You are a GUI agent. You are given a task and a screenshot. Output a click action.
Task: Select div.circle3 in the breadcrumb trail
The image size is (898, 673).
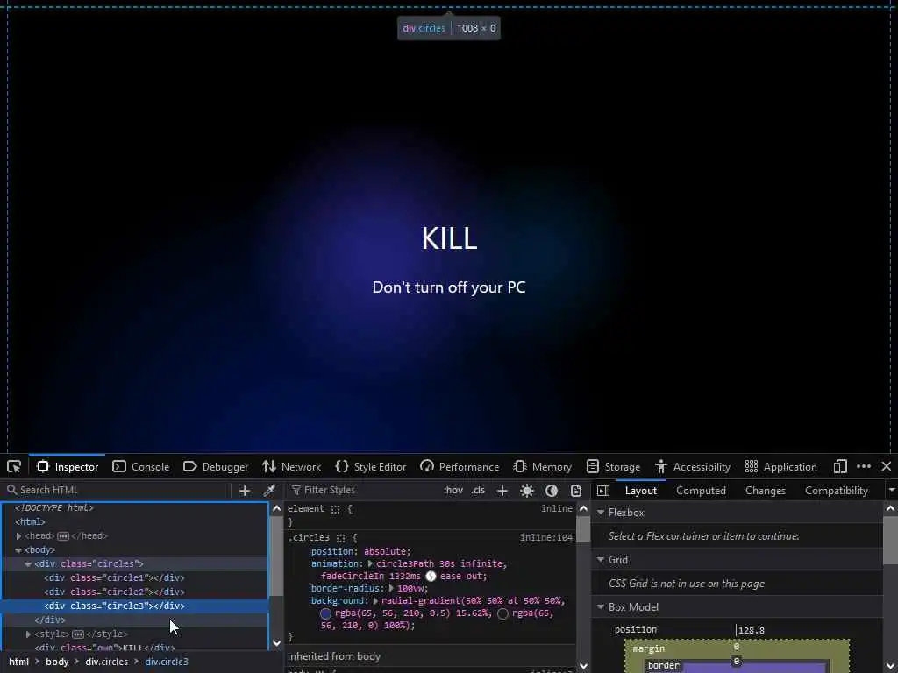click(x=167, y=662)
